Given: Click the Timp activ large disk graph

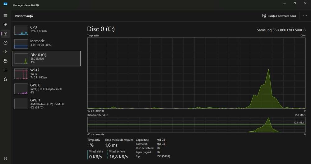Looking at the screenshot, I should pos(196,73).
